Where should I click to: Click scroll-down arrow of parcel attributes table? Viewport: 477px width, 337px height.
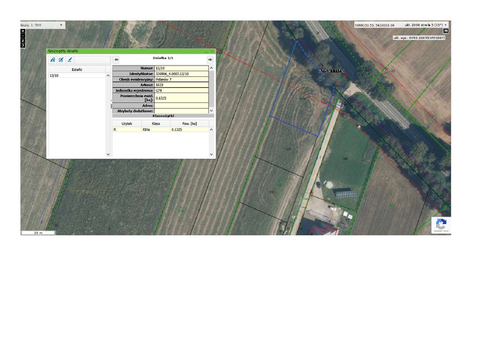[x=211, y=111]
